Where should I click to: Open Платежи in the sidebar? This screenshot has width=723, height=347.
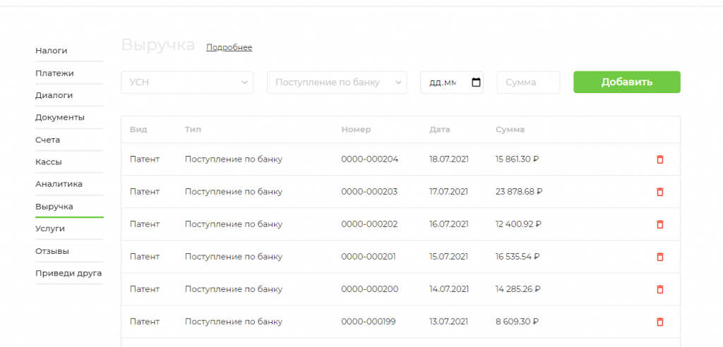[54, 73]
